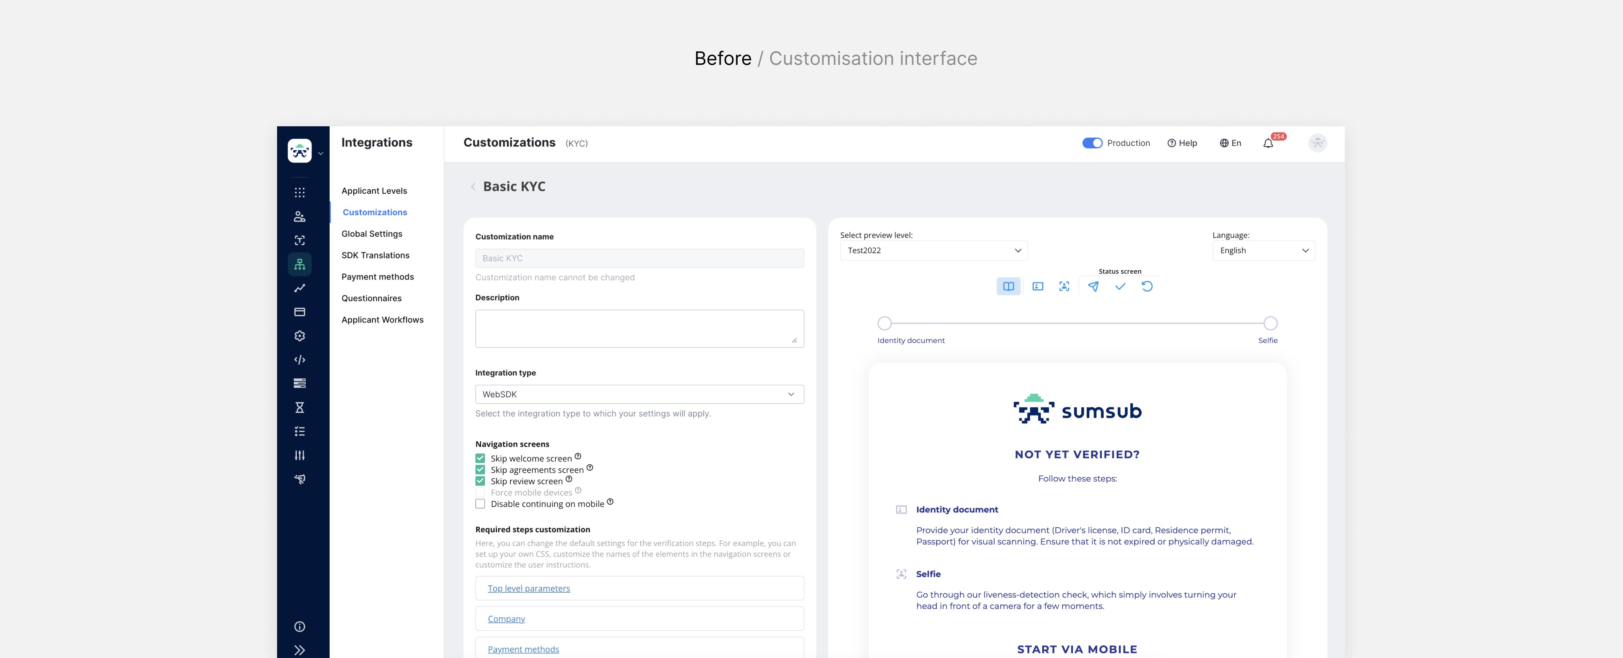This screenshot has width=1623, height=658.
Task: Open the Company customization link
Action: [506, 619]
